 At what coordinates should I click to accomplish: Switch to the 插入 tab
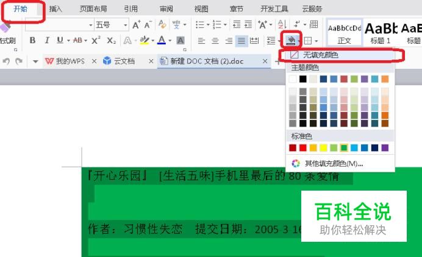tap(55, 9)
